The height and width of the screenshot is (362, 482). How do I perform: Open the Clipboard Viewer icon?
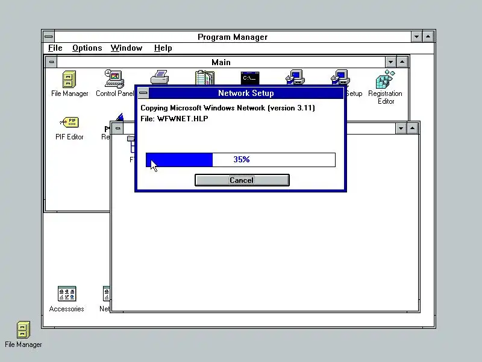[x=205, y=78]
